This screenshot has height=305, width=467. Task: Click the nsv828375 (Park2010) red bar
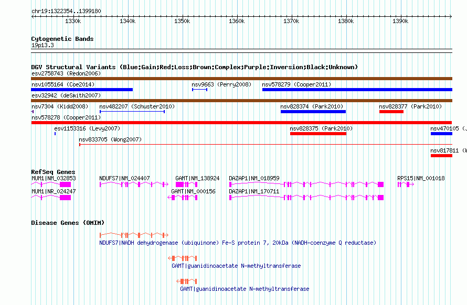tap(318, 134)
